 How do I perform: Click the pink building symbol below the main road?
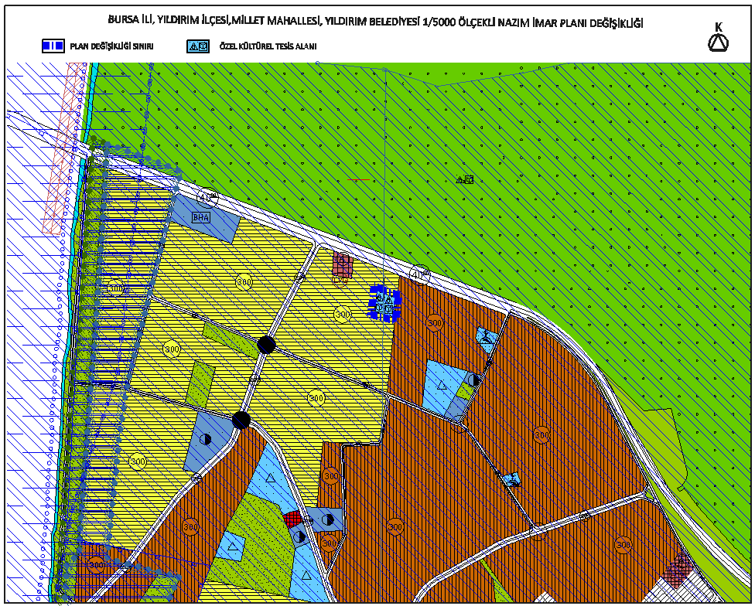click(x=343, y=267)
